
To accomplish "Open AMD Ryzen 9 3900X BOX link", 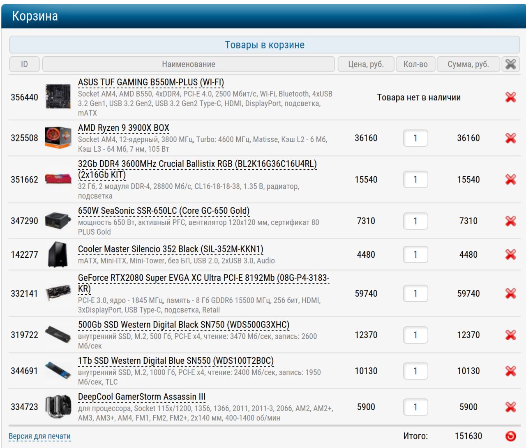I will 124,128.
